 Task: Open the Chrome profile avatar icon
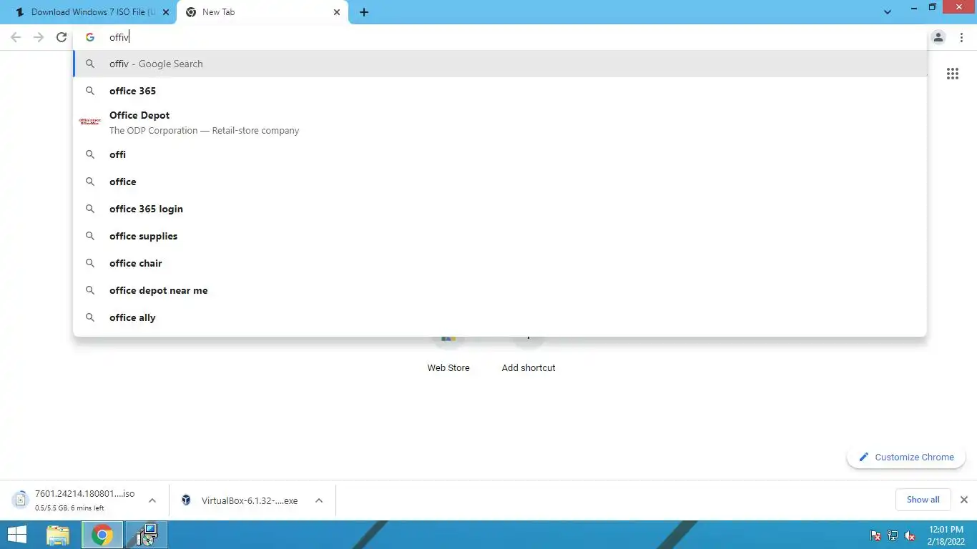938,37
